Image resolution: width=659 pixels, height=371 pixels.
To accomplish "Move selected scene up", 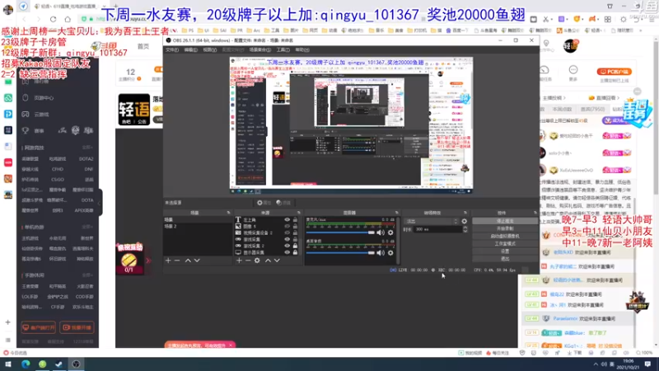I will (x=188, y=261).
